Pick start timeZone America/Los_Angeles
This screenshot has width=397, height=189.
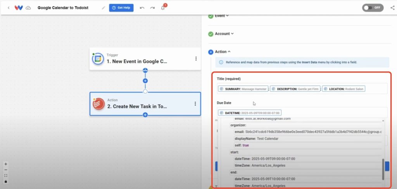point(308,165)
